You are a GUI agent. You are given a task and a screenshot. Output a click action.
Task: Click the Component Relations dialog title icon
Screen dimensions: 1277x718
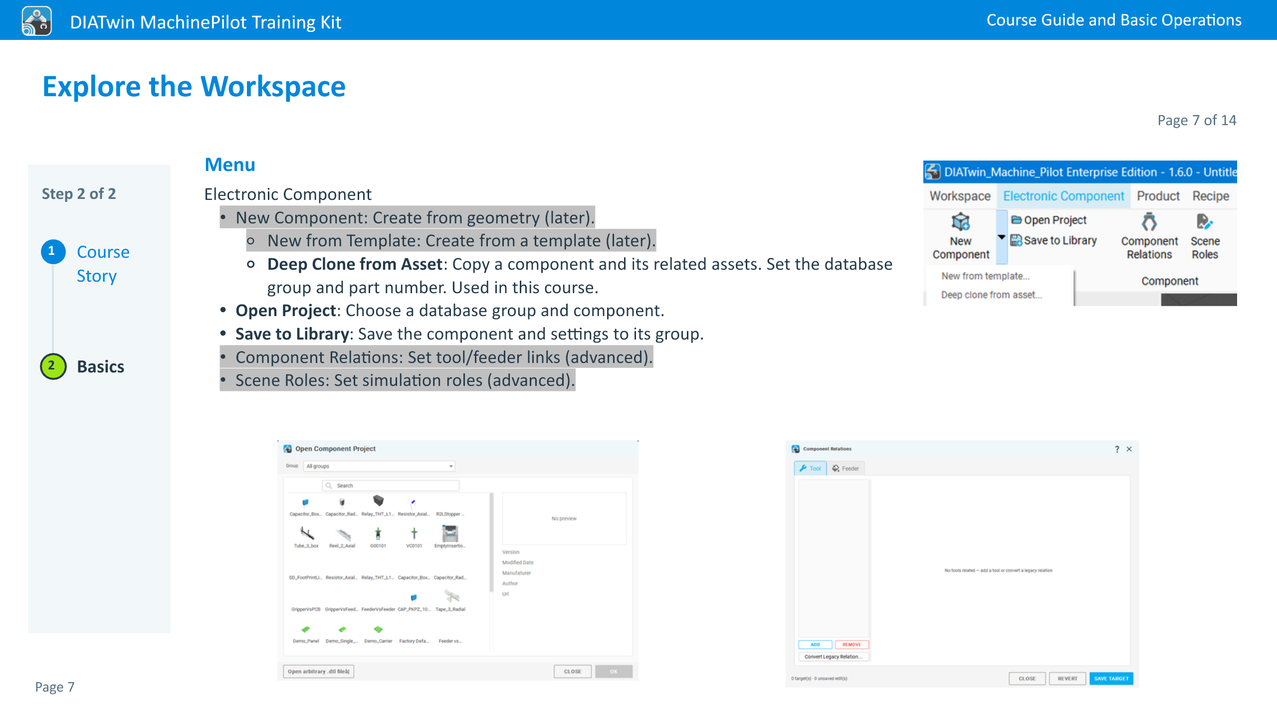coord(796,449)
